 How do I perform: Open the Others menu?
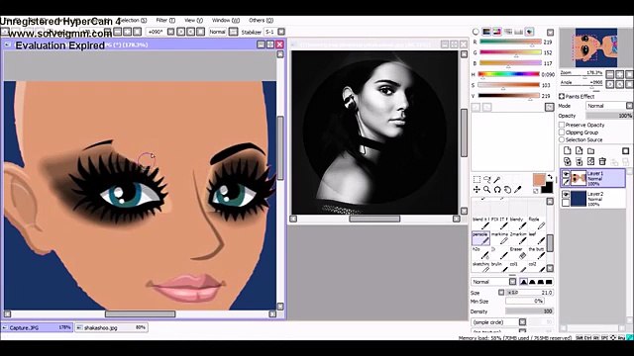(x=261, y=20)
